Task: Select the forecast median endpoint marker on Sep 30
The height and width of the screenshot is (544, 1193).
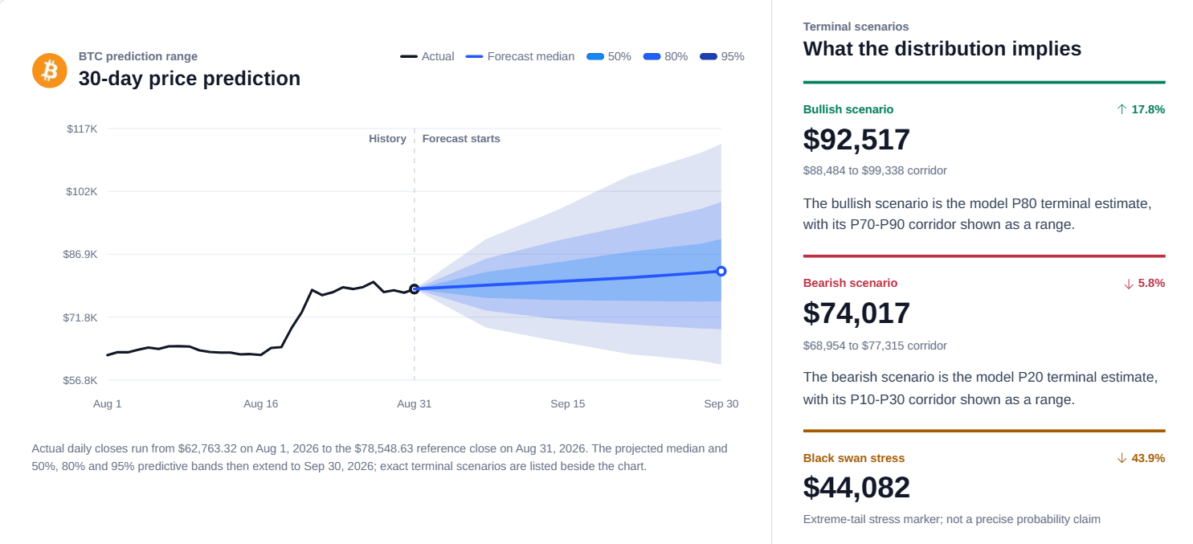Action: click(x=721, y=272)
